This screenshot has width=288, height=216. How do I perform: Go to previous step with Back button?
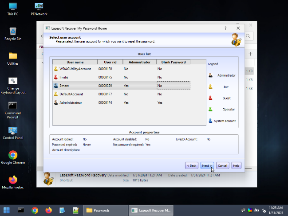pyautogui.click(x=192, y=165)
